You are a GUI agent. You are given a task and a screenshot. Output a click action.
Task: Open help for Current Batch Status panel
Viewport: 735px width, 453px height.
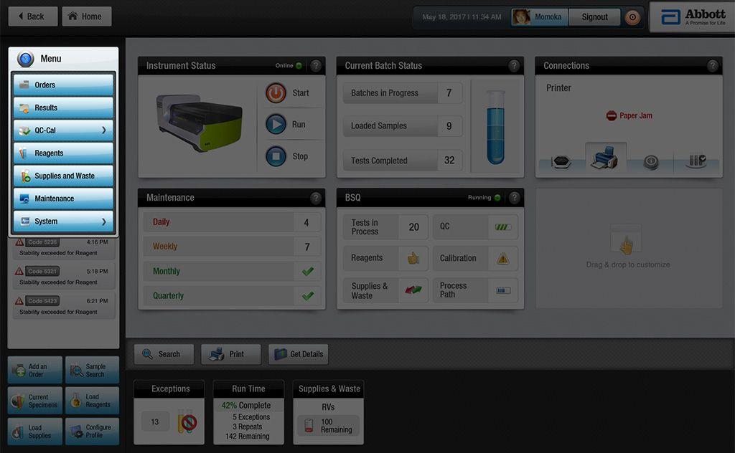point(514,66)
